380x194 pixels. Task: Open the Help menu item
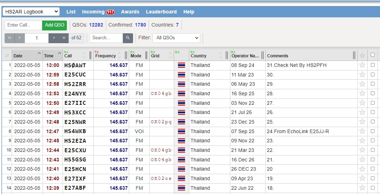click(189, 12)
